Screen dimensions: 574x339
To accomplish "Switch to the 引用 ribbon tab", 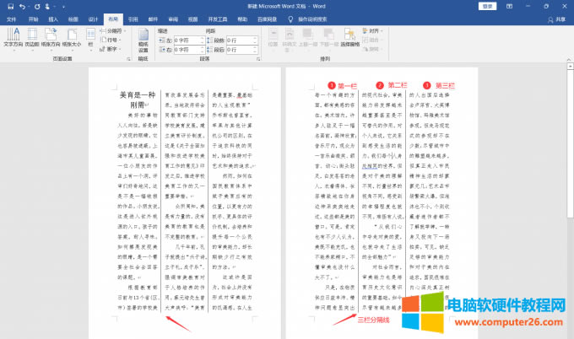I will tap(134, 17).
